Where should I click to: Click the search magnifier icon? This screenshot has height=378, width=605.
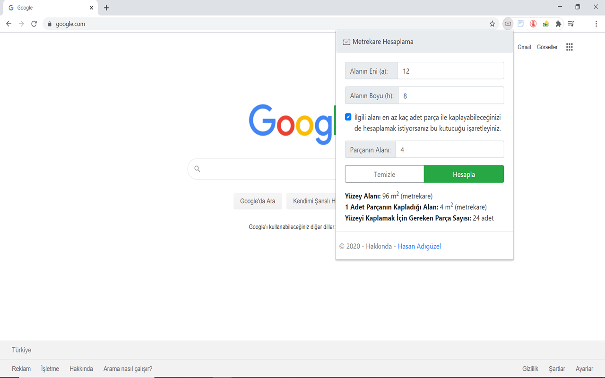(x=198, y=169)
